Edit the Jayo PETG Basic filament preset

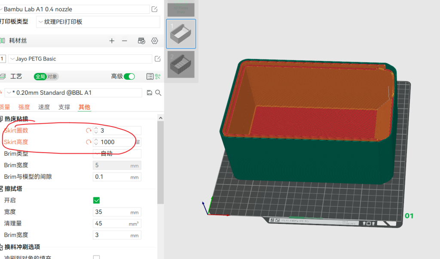(x=157, y=59)
